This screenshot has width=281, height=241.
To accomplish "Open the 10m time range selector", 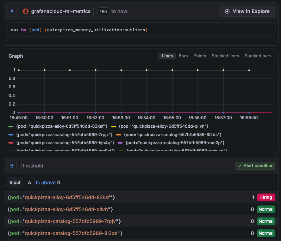I will pos(103,12).
